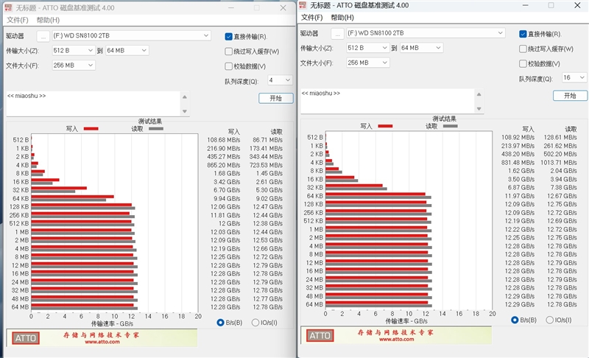The image size is (589, 358).
Task: Click red 写入 legend swatch in left window
Action: 91,128
